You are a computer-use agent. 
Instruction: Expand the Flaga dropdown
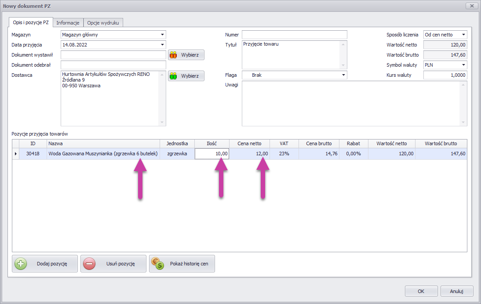[x=343, y=75]
